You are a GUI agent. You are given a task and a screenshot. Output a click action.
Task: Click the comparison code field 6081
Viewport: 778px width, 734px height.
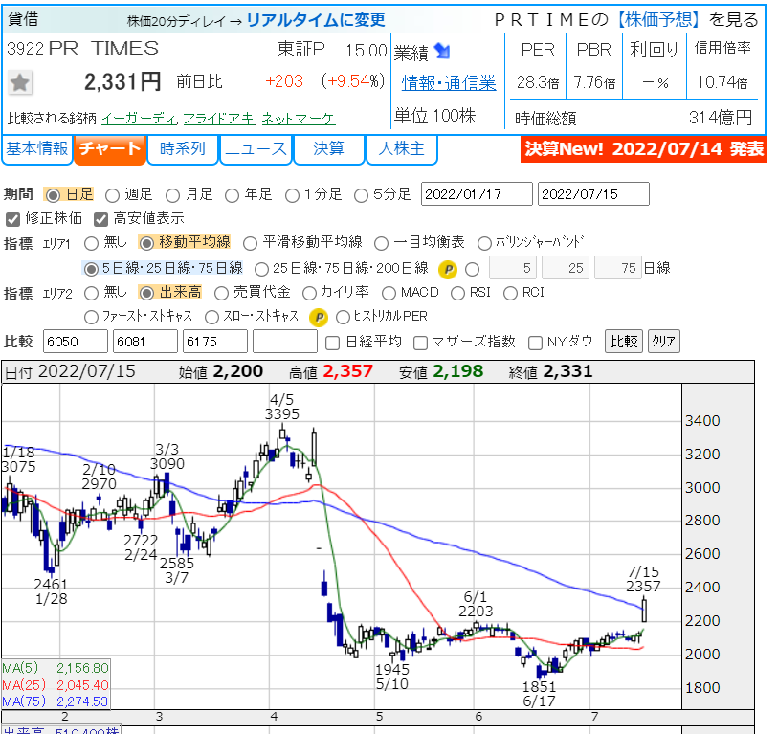pos(145,342)
